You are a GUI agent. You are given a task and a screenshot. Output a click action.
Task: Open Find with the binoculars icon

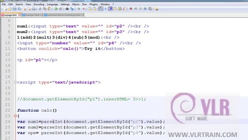point(67,9)
